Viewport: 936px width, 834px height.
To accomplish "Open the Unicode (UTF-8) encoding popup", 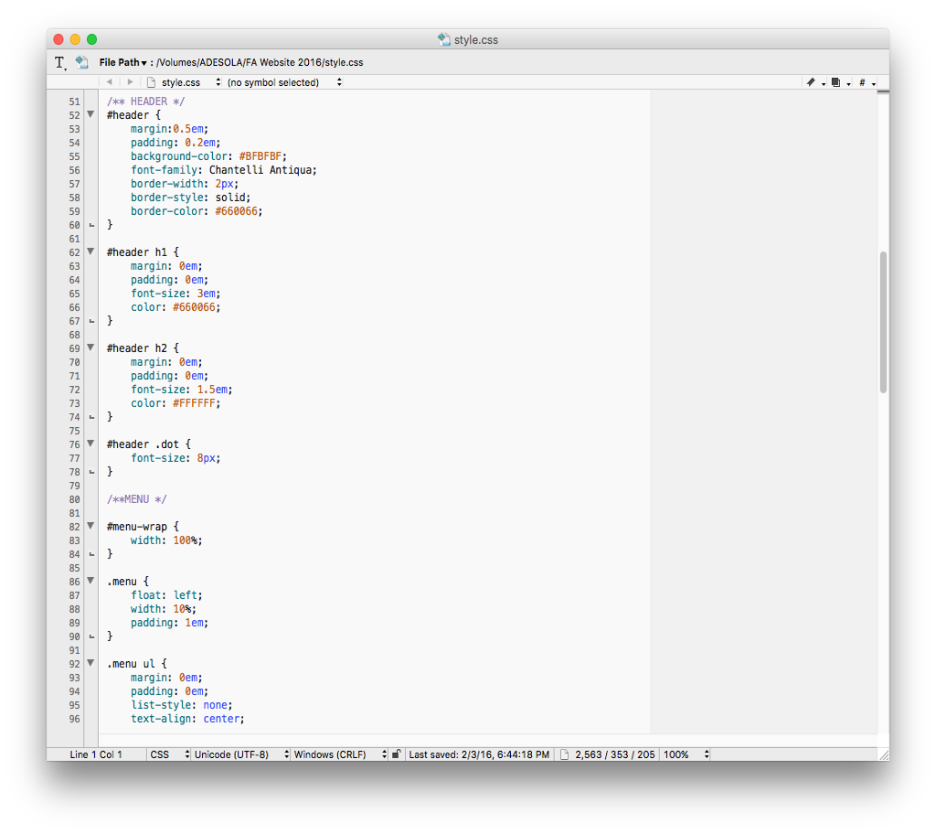I will (x=241, y=754).
